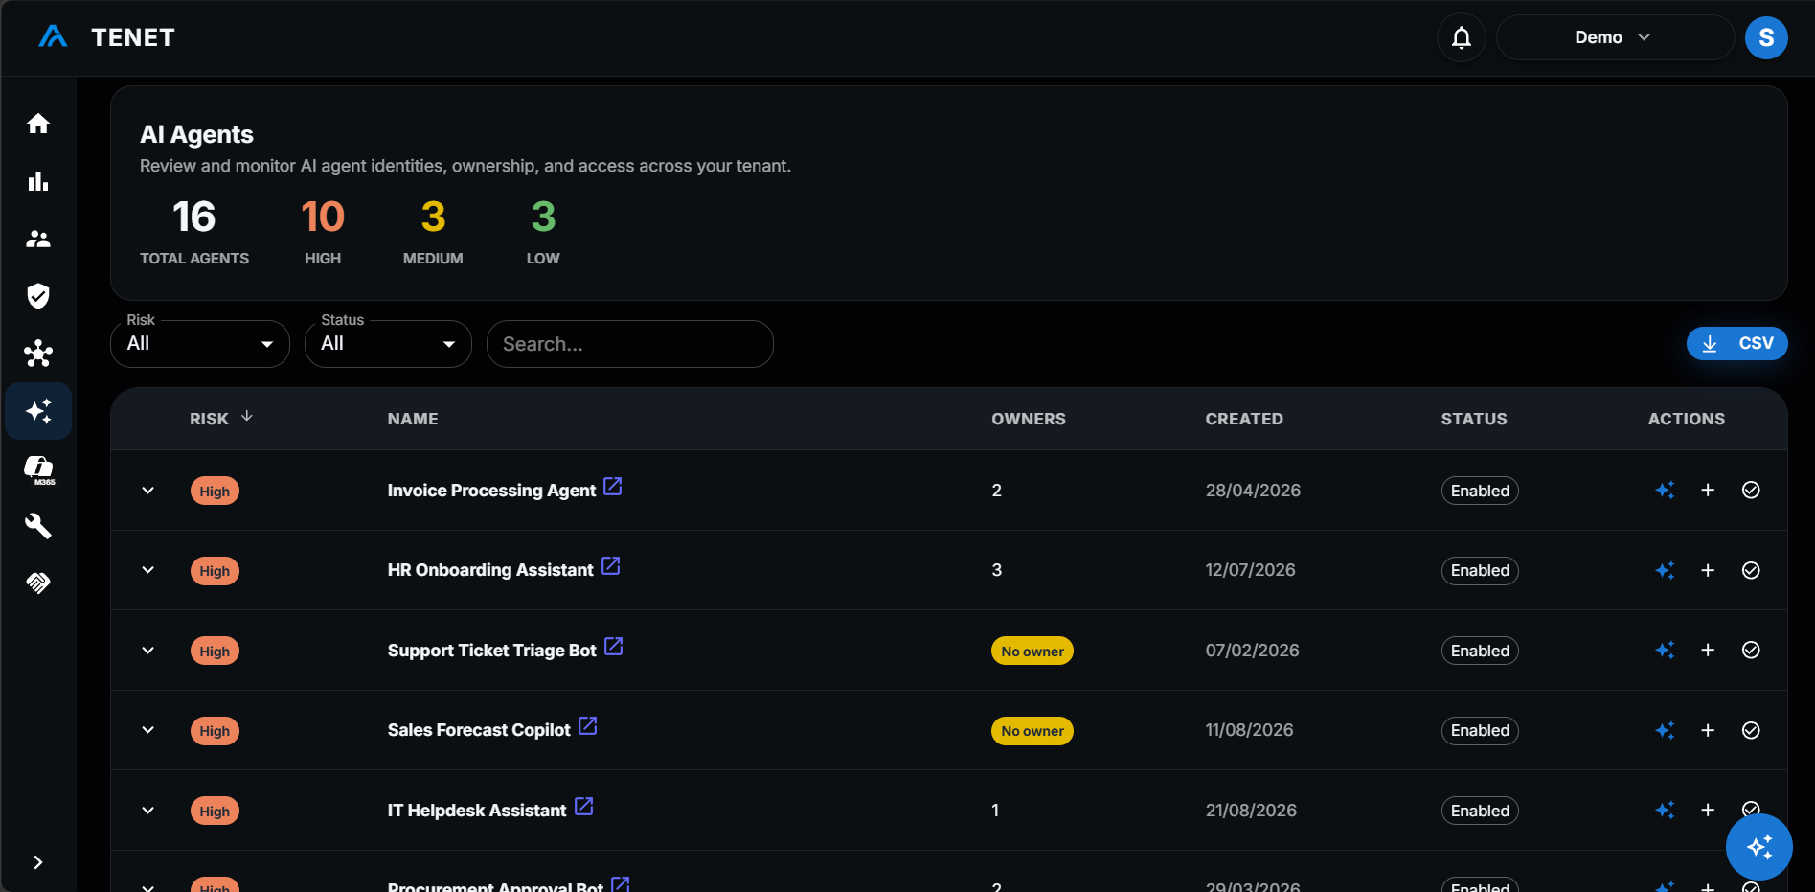
Task: Open the wrench tools sidebar icon
Action: tap(38, 526)
